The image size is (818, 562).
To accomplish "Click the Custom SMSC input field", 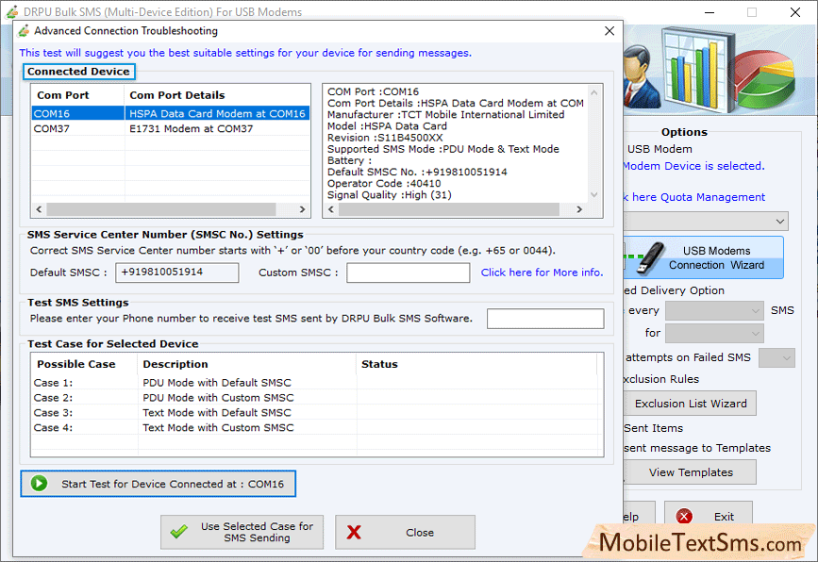I will coord(408,273).
